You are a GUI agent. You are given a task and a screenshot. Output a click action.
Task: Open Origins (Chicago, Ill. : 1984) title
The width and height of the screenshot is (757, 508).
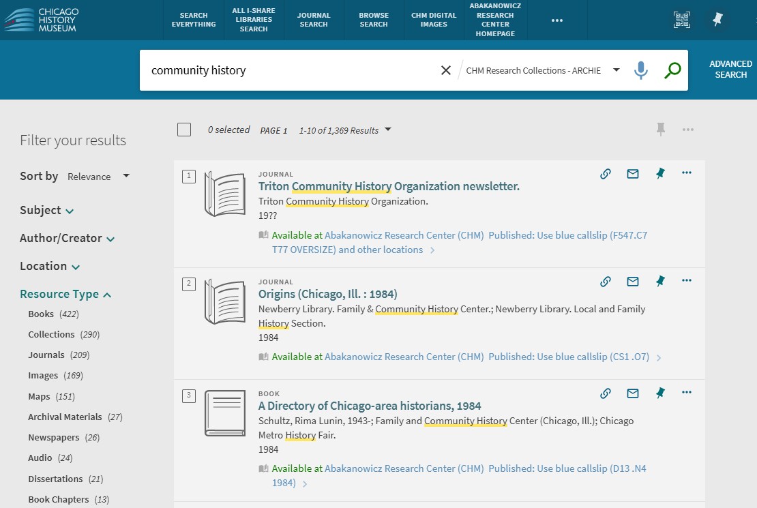[x=328, y=294]
